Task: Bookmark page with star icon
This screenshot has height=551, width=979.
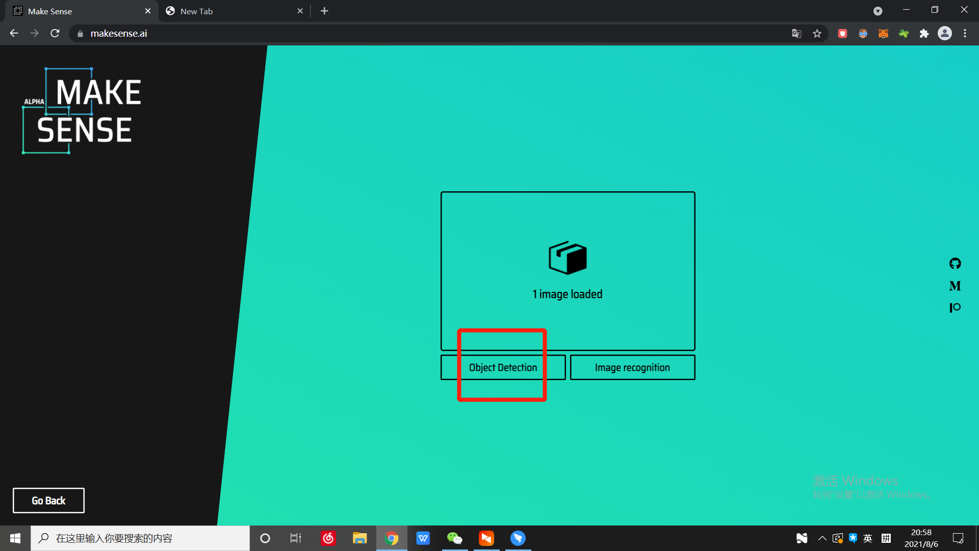Action: [x=817, y=34]
